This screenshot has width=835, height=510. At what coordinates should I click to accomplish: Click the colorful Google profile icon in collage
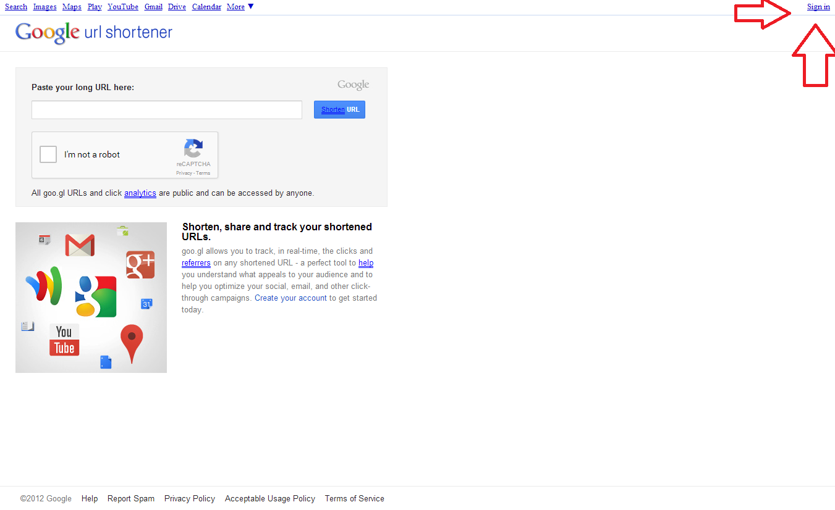coord(96,296)
